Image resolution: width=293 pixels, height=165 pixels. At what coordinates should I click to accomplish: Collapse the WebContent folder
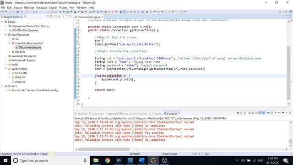click(6, 69)
